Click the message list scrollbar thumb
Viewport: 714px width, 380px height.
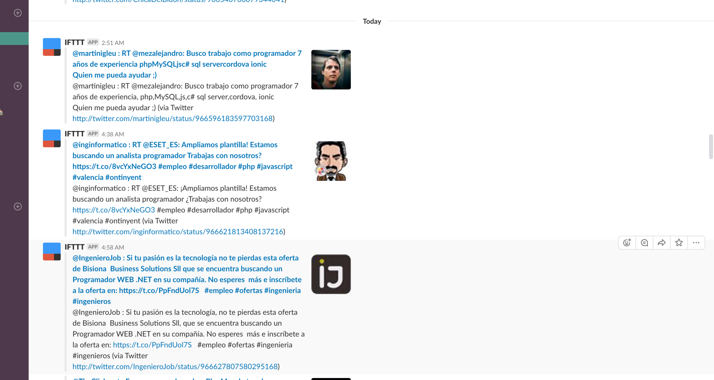[x=711, y=146]
